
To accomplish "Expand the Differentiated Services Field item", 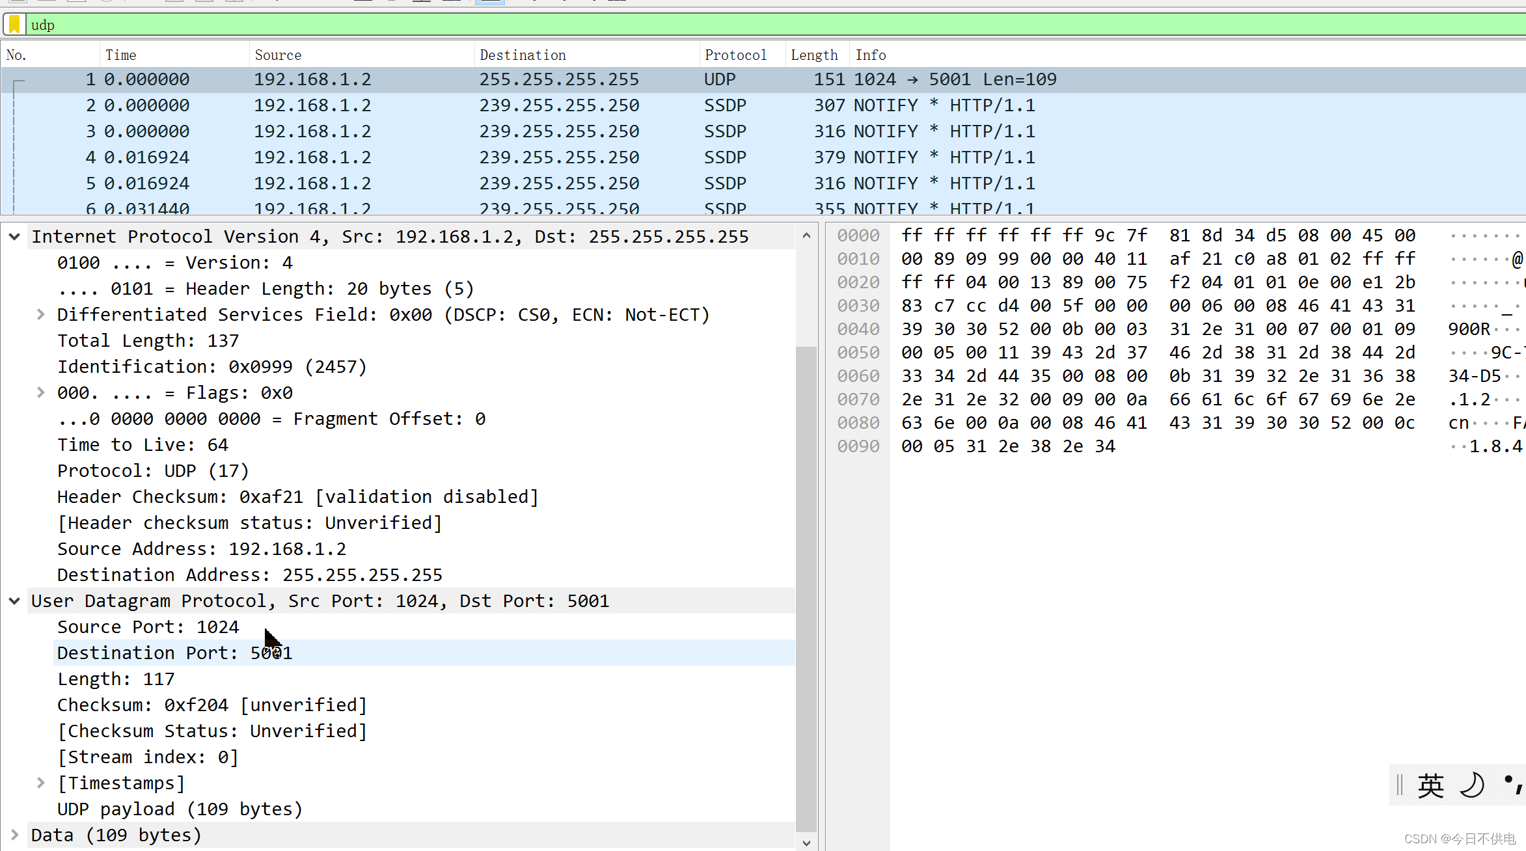I will pyautogui.click(x=40, y=315).
